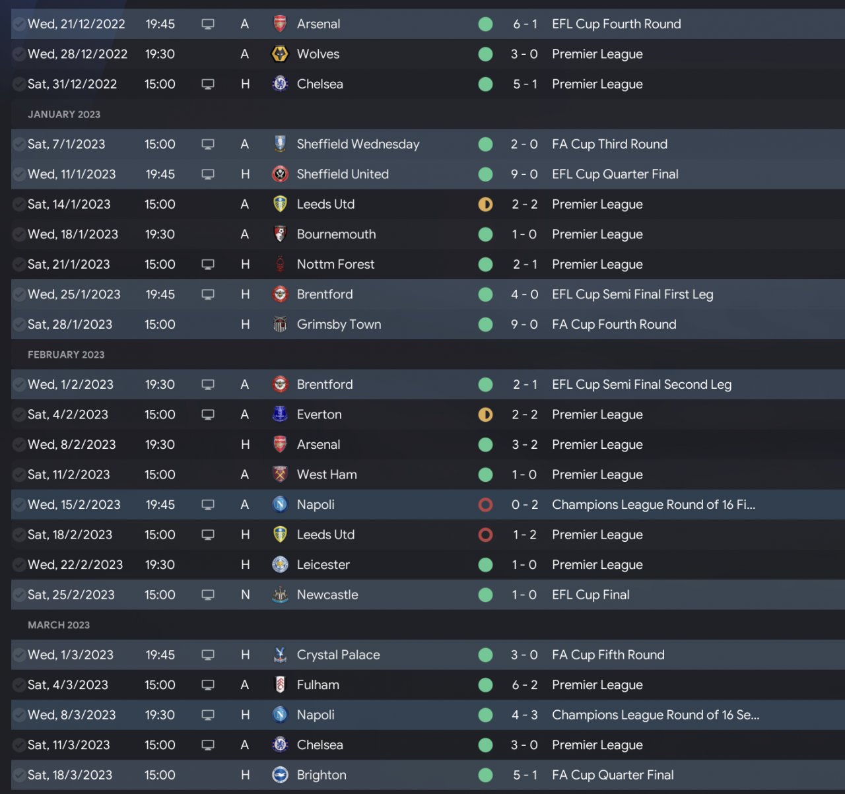Click the TV broadcast icon for the Chelsea 31/12/2022 match
The image size is (845, 794).
[208, 84]
